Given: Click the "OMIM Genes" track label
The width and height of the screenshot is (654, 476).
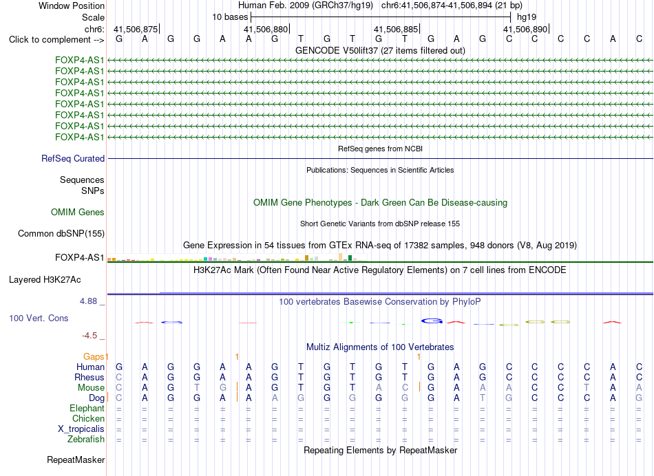Looking at the screenshot, I should click(78, 212).
